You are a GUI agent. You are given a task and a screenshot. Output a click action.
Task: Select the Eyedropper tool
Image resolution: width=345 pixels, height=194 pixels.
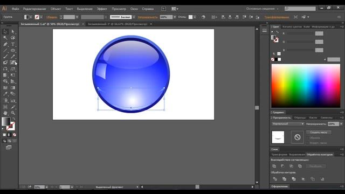coord(5,94)
